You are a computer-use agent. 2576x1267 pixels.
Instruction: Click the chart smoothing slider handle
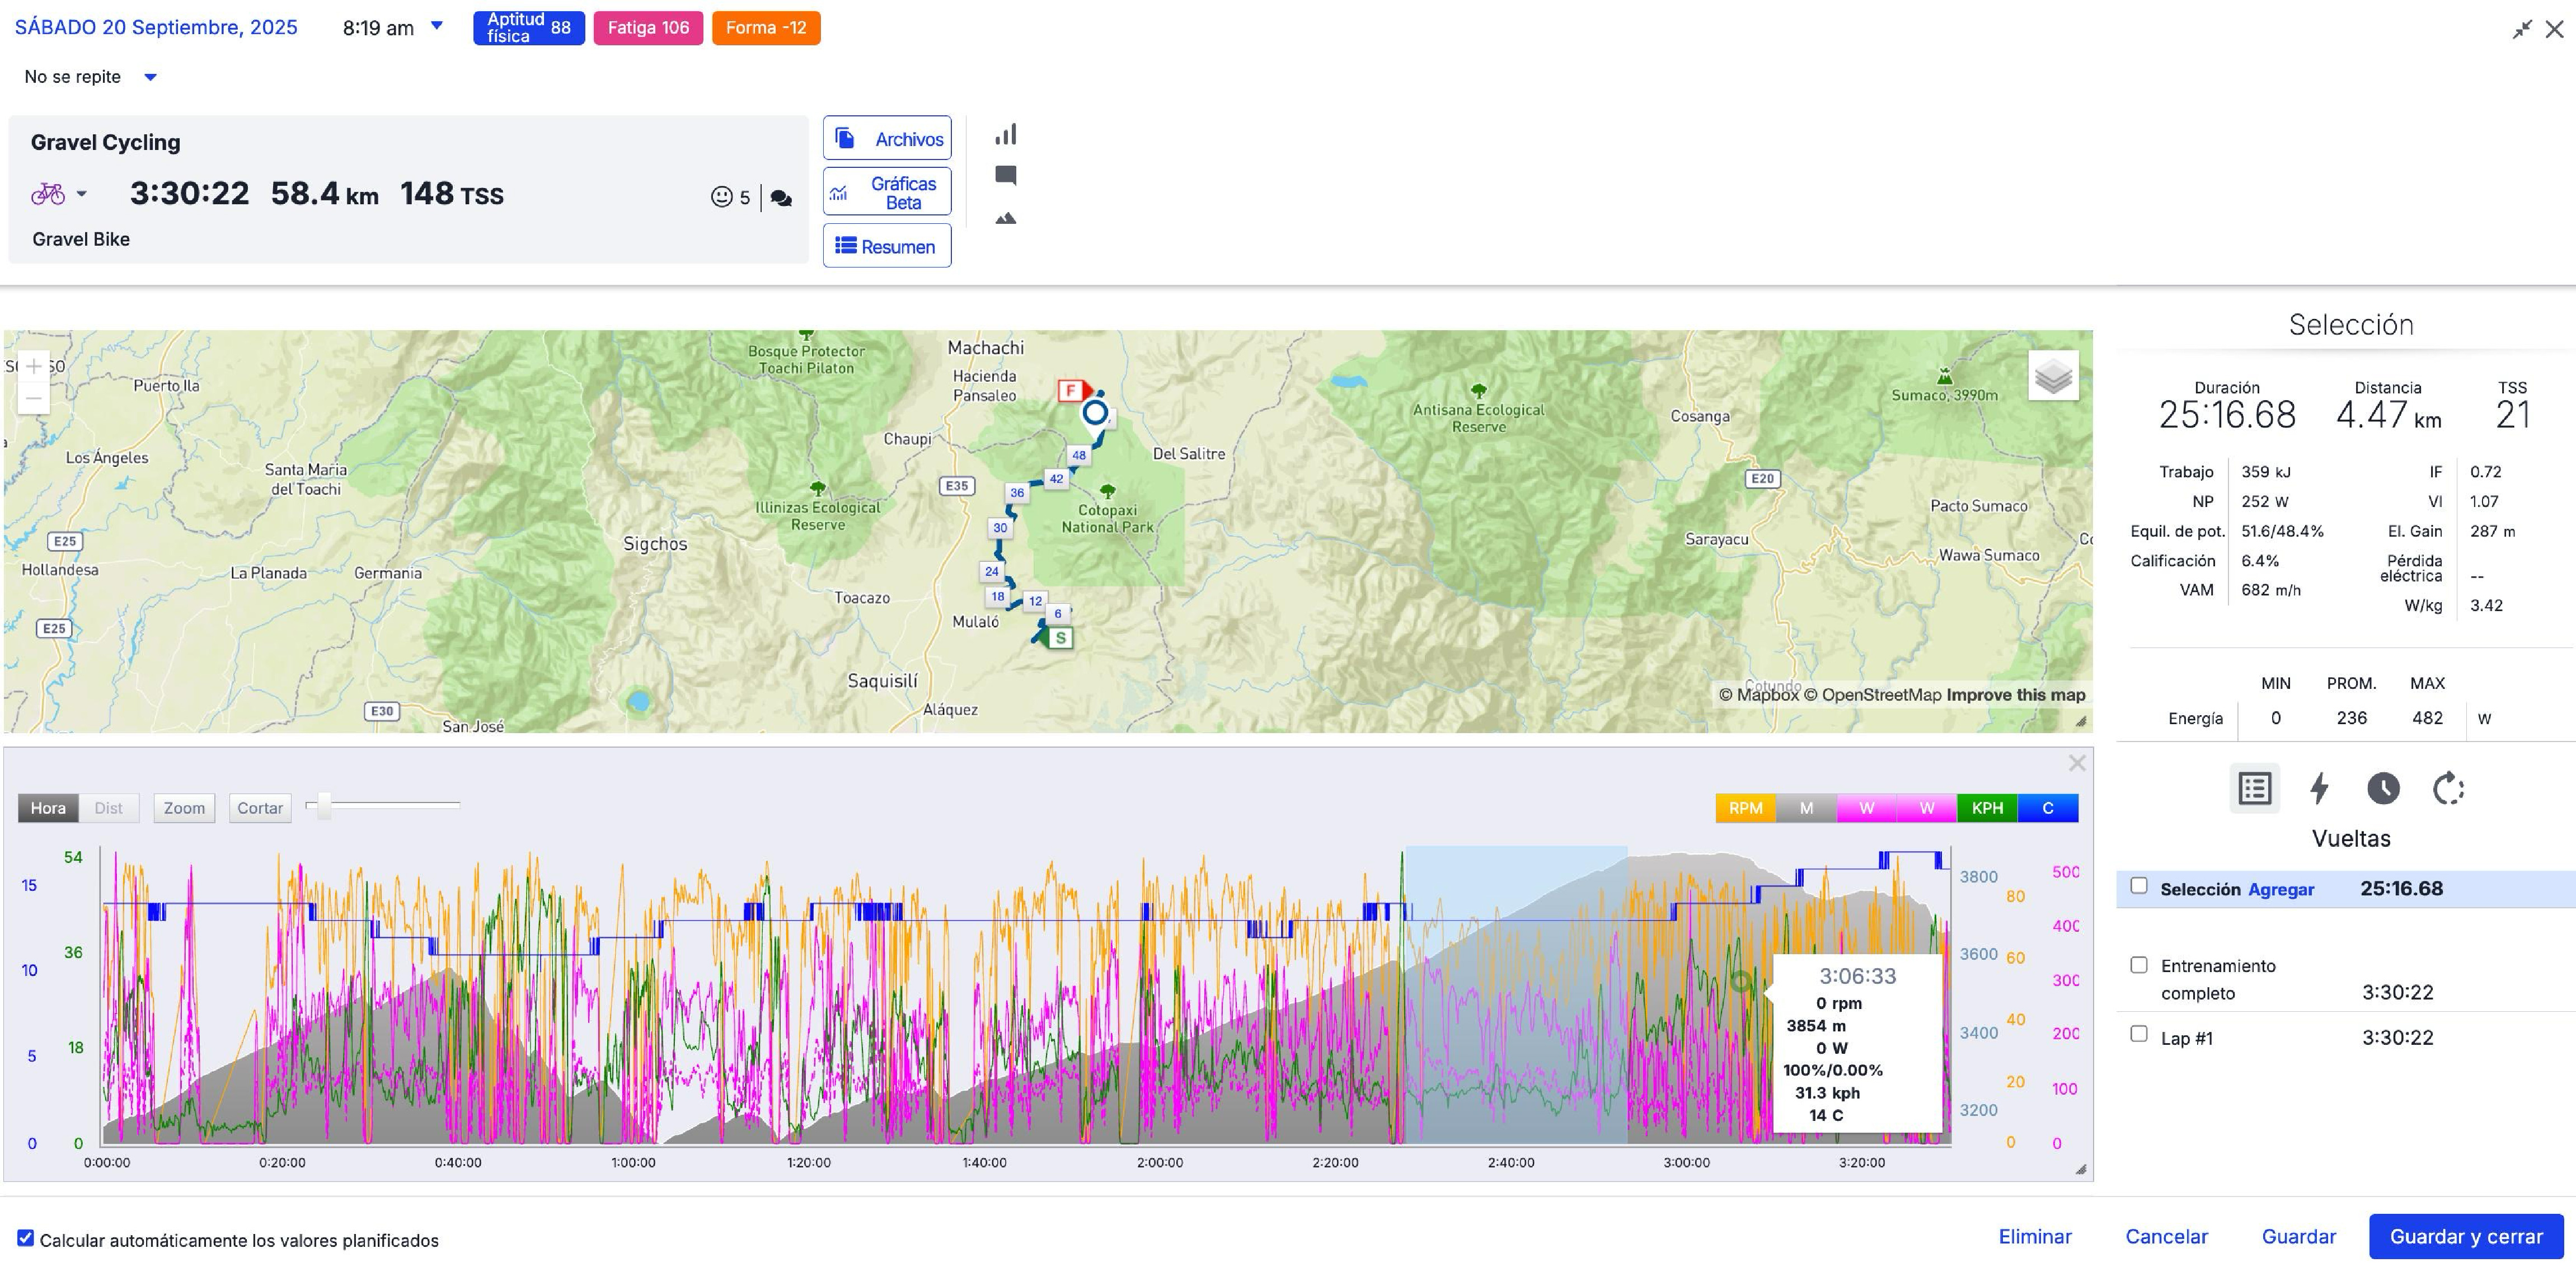click(323, 806)
